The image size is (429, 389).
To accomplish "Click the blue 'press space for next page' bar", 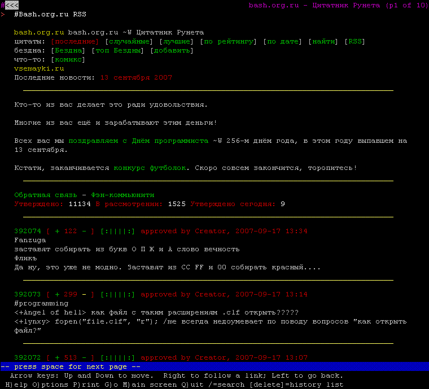I will pos(214,366).
